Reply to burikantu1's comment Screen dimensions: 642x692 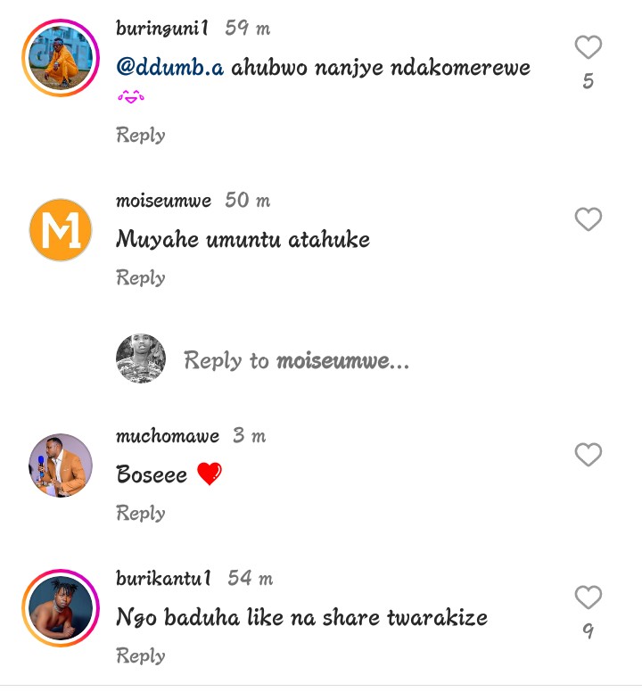141,655
